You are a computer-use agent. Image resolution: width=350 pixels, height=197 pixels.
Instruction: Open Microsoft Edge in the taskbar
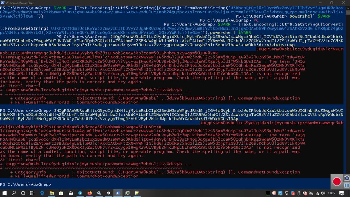42,193
